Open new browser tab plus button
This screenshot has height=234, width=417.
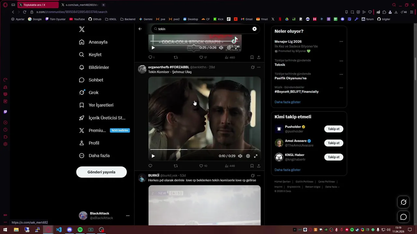click(x=103, y=5)
